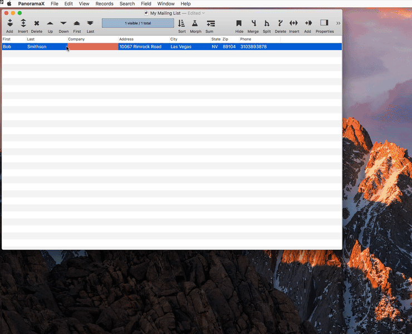Click the Insert record icon
The image size is (412, 334).
(23, 23)
